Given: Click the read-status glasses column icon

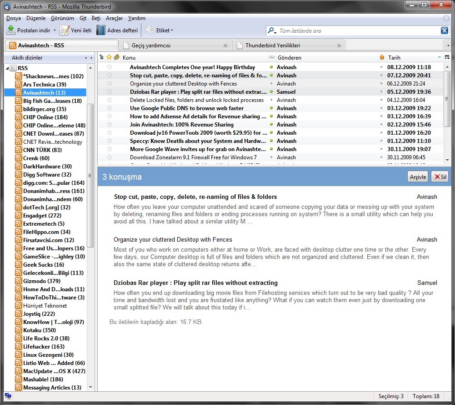Looking at the screenshot, I should click(272, 57).
